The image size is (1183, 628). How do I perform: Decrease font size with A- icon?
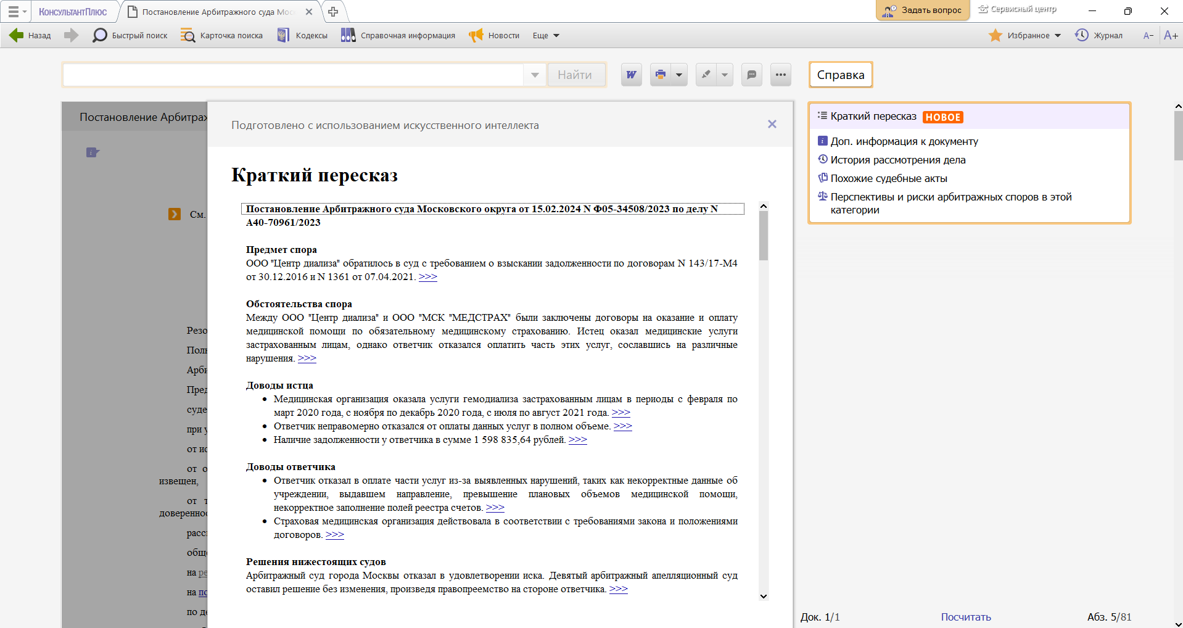[x=1148, y=36]
